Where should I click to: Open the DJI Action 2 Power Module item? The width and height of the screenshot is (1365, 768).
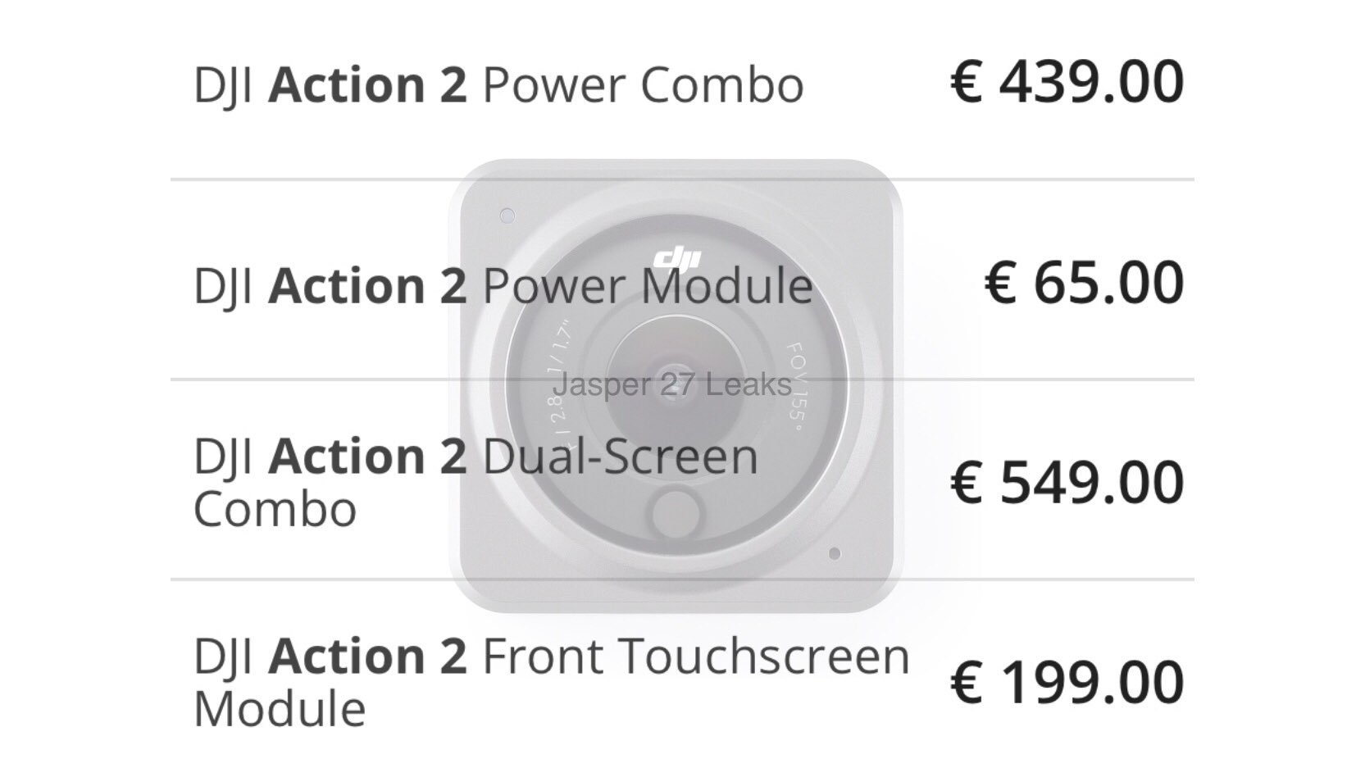coord(503,286)
